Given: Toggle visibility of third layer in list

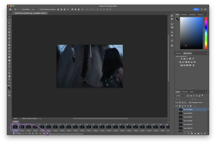Looking at the screenshot, I should pos(176,117).
